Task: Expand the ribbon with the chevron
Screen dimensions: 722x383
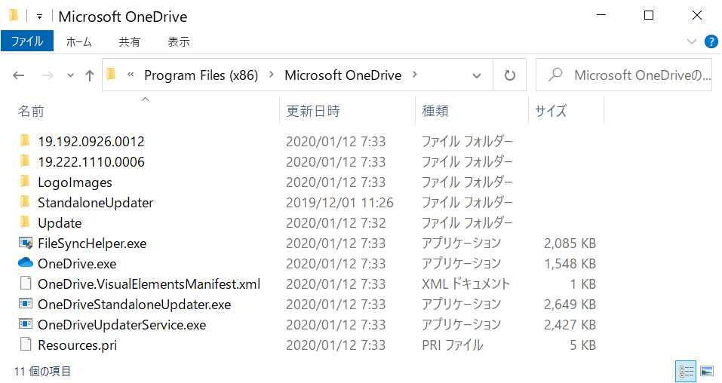Action: (692, 42)
